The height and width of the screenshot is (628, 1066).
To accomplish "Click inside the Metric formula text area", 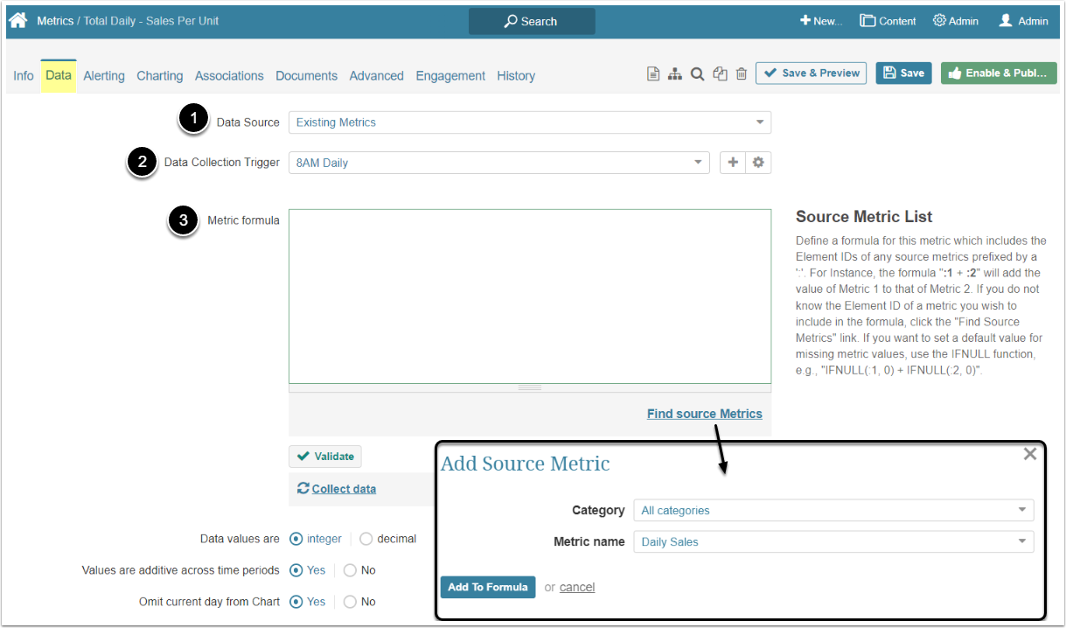I will click(530, 296).
